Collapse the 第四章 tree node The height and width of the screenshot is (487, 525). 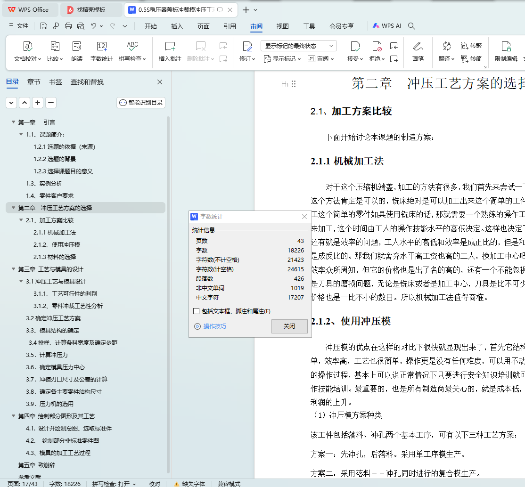tap(13, 416)
